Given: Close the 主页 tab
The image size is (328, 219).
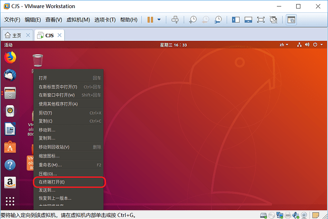Looking at the screenshot, I should click(x=28, y=35).
